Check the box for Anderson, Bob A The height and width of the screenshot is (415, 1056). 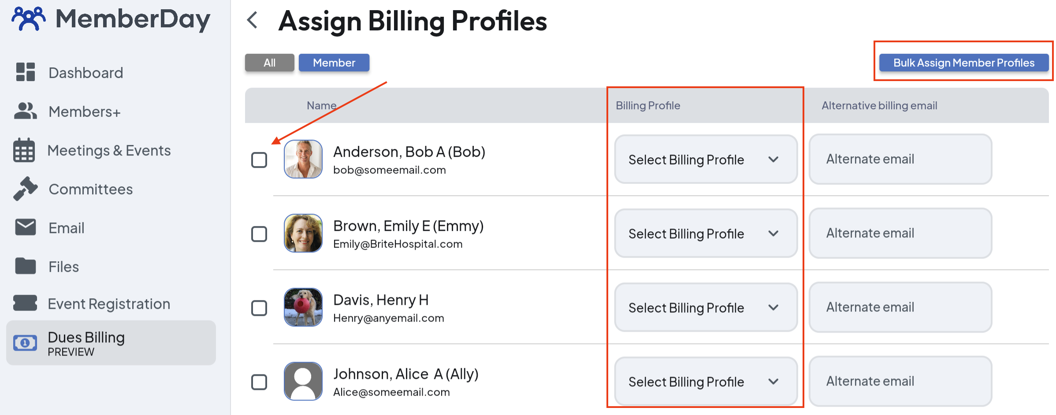259,160
